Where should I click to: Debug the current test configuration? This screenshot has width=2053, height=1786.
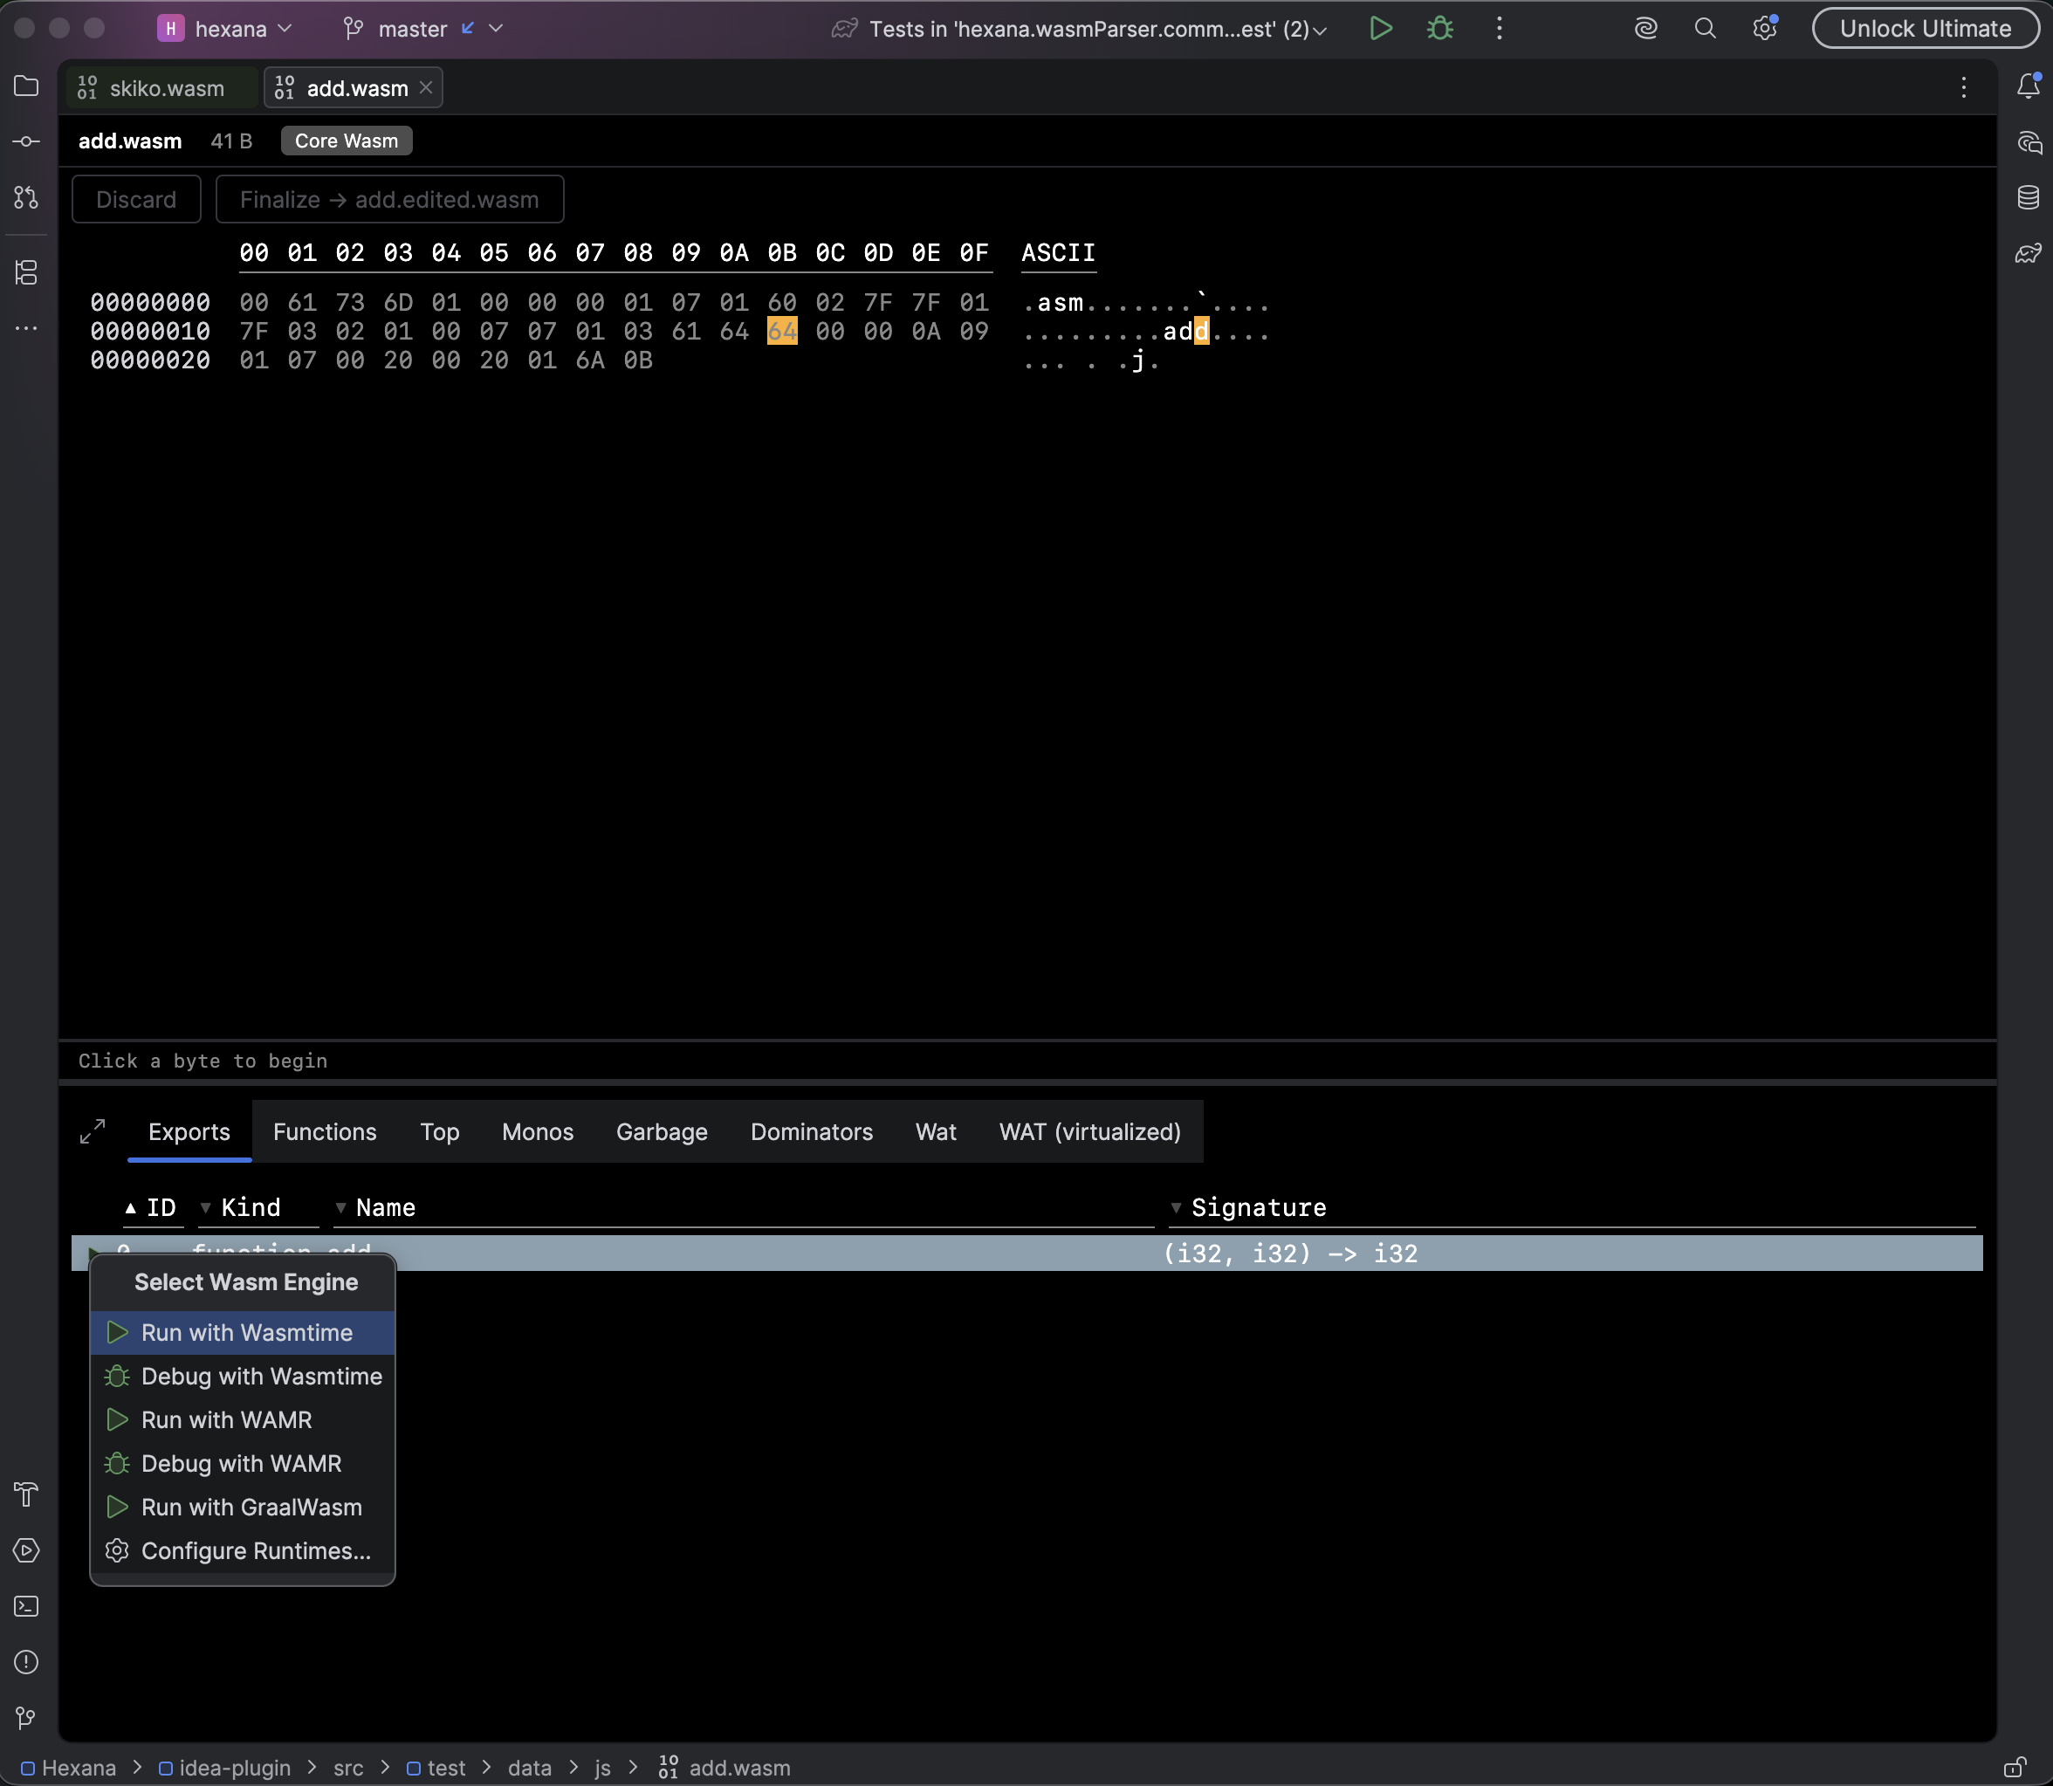coord(1440,28)
